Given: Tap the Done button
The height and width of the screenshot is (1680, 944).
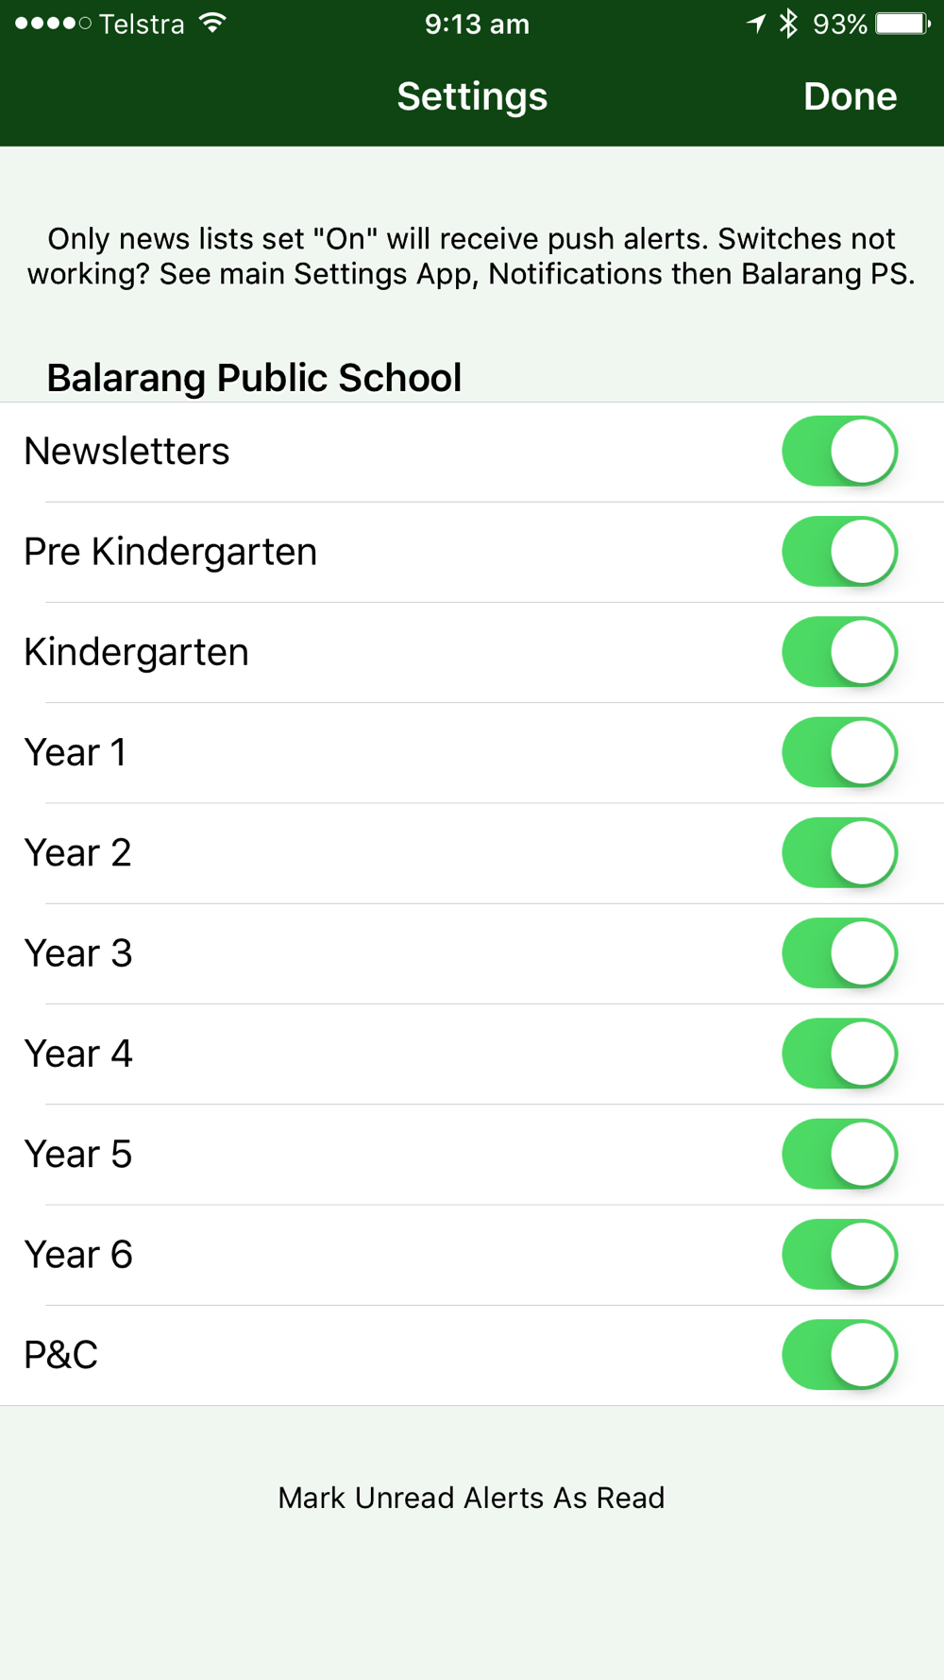Looking at the screenshot, I should [850, 96].
